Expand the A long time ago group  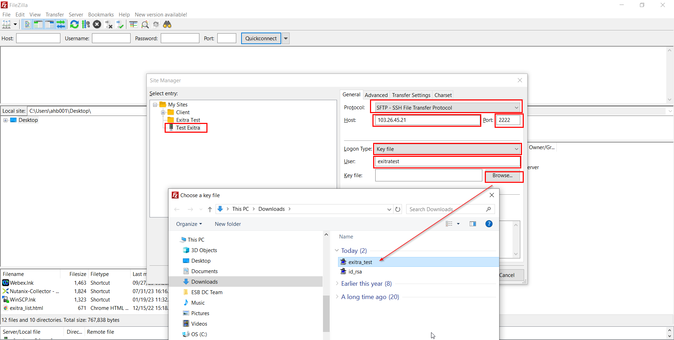pos(337,297)
